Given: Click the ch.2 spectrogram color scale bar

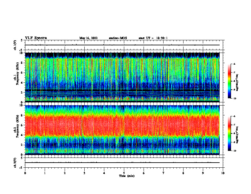Looking at the screenshot, I should tap(229, 133).
